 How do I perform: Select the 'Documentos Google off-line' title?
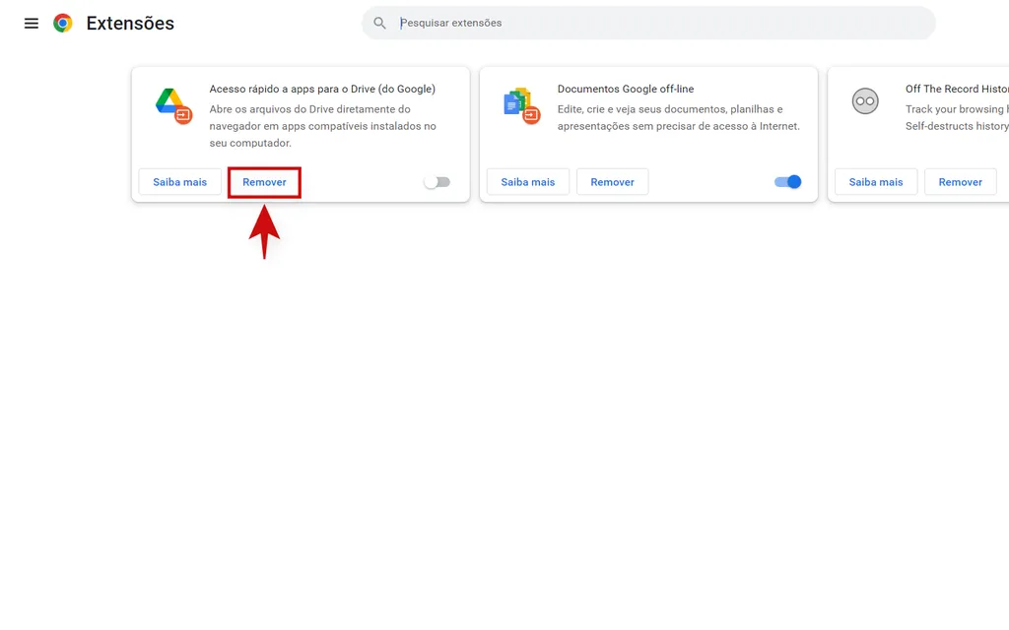[x=626, y=89]
